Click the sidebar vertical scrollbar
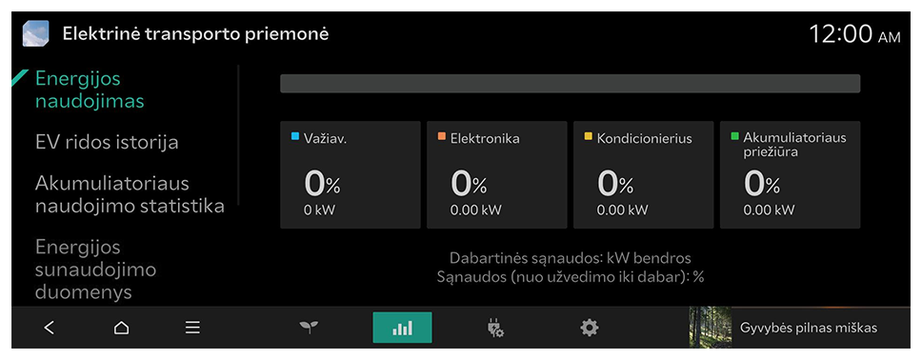This screenshot has height=360, width=922. click(238, 134)
